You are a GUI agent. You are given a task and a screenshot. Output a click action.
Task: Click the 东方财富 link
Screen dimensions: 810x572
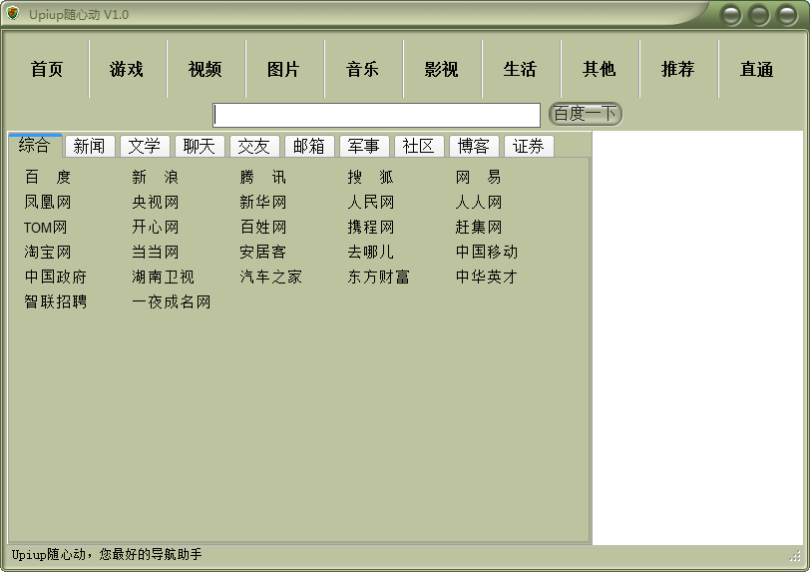[x=378, y=277]
